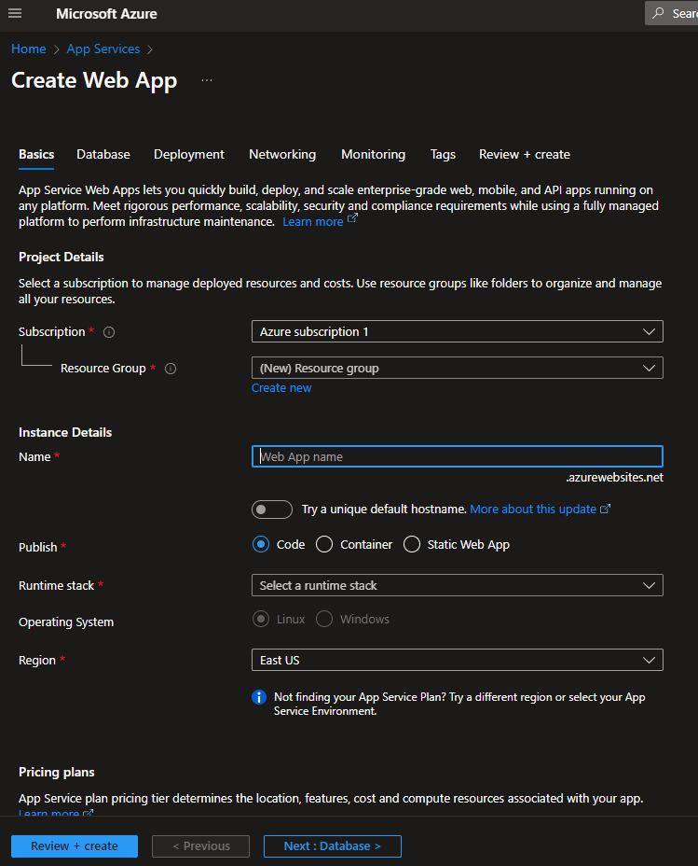
Task: Open the Resource Group dropdown
Action: coord(457,368)
